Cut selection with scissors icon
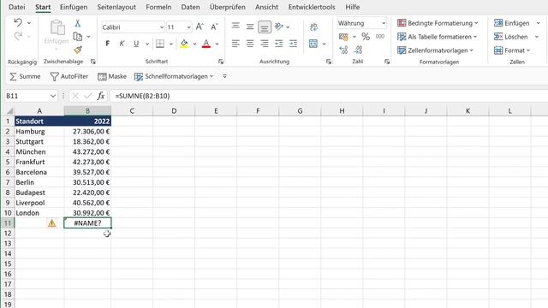Screen dimensions: 548x308 click(78, 23)
